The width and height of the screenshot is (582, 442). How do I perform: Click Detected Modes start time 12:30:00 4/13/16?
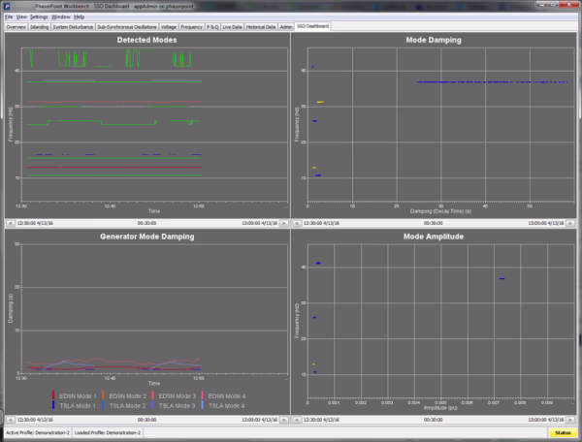35,223
